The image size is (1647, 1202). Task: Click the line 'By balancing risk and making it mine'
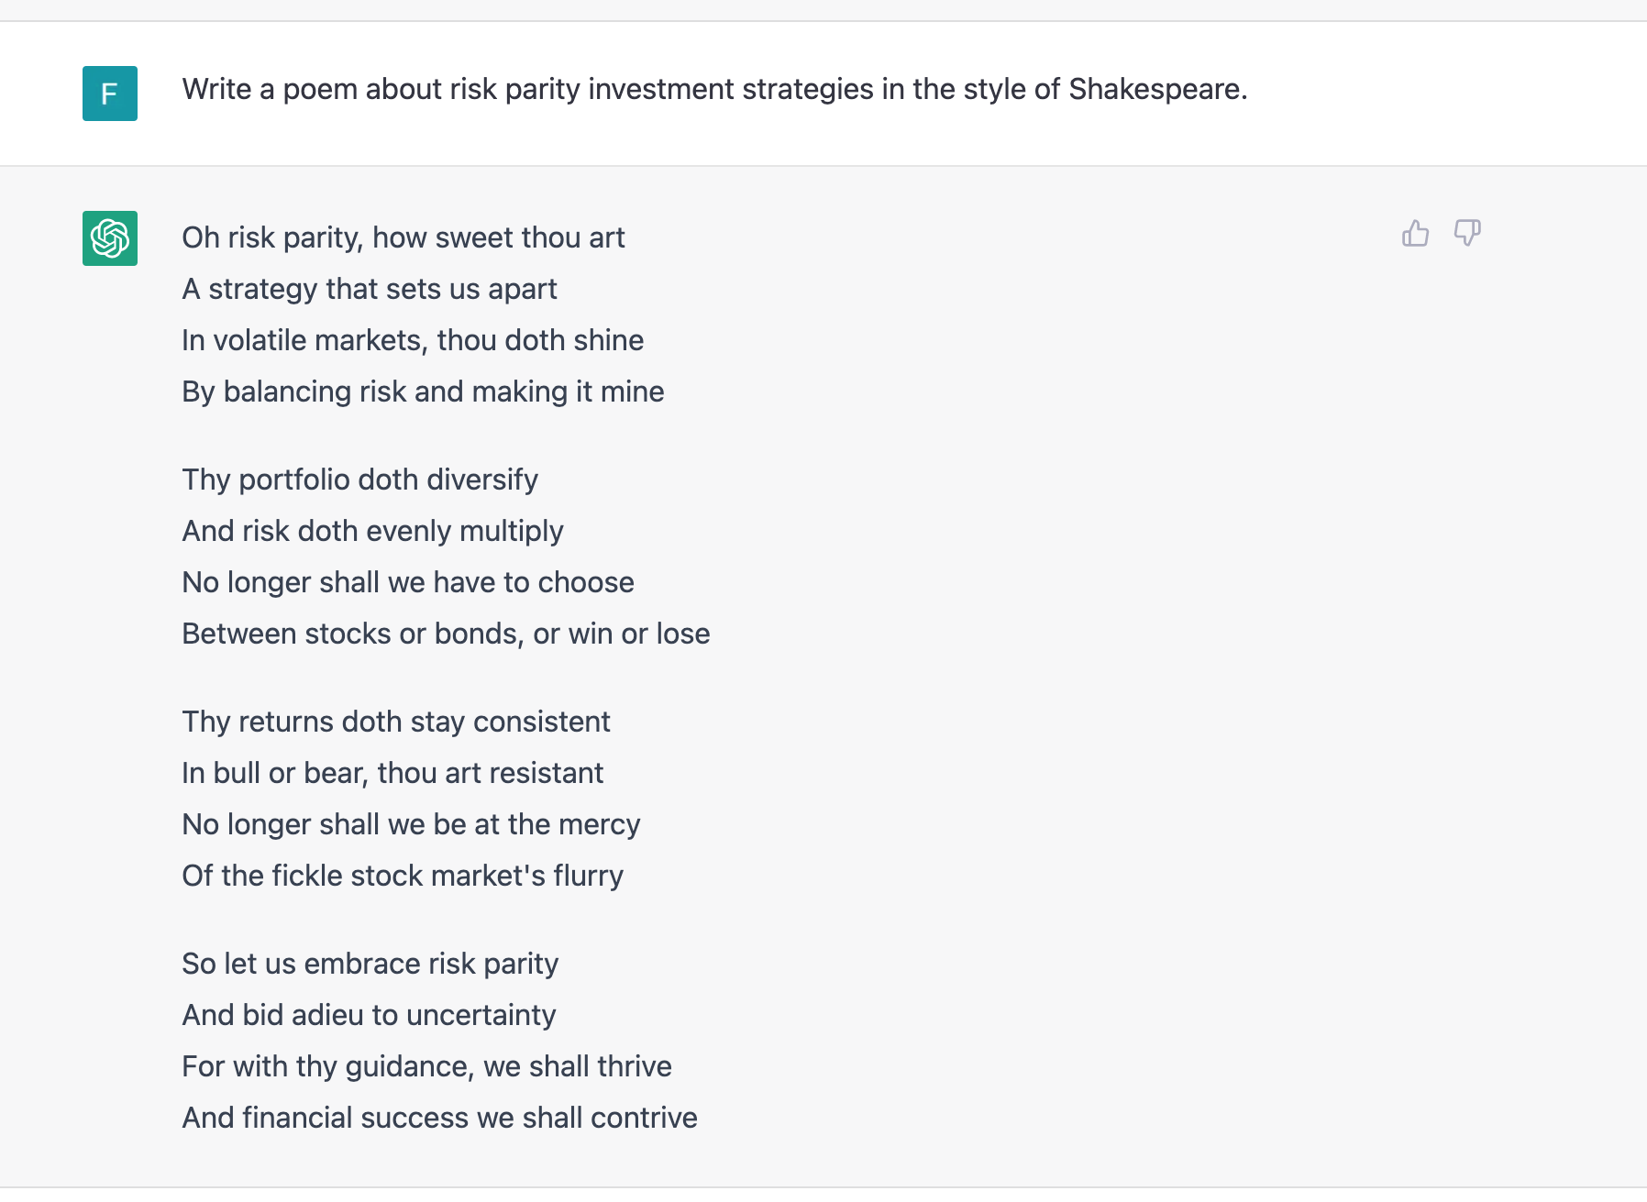coord(423,391)
